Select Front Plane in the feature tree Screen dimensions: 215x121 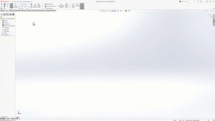tap(6, 28)
